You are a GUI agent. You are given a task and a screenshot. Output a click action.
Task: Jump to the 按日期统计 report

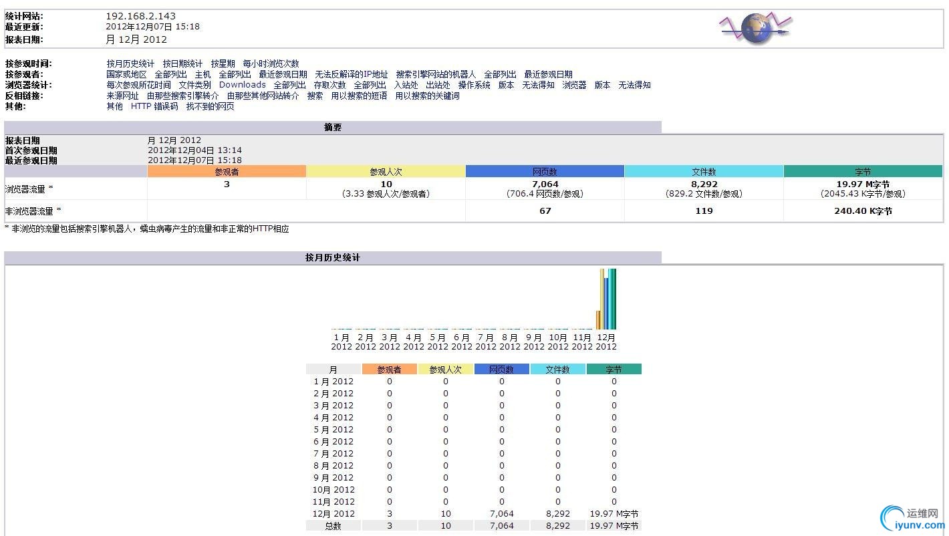click(x=182, y=63)
